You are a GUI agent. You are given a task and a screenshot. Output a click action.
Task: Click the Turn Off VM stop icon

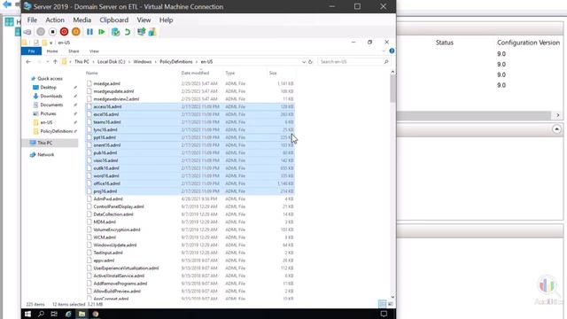pyautogui.click(x=52, y=32)
